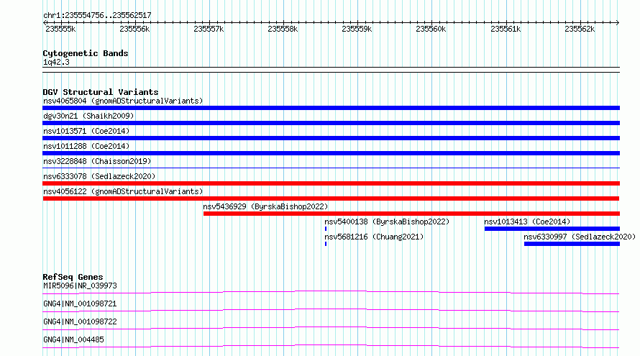This screenshot has width=640, height=356.
Task: Click the GNG4|NM_001098722 gene label
Action: coord(80,321)
